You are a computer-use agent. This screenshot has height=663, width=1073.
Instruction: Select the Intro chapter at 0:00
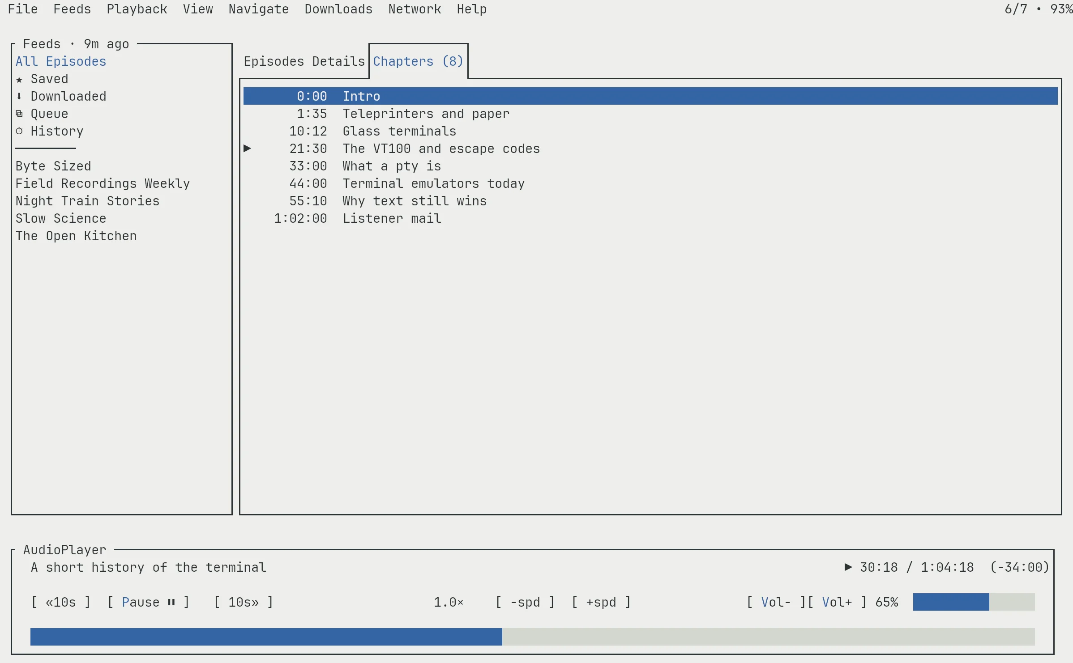(x=650, y=96)
